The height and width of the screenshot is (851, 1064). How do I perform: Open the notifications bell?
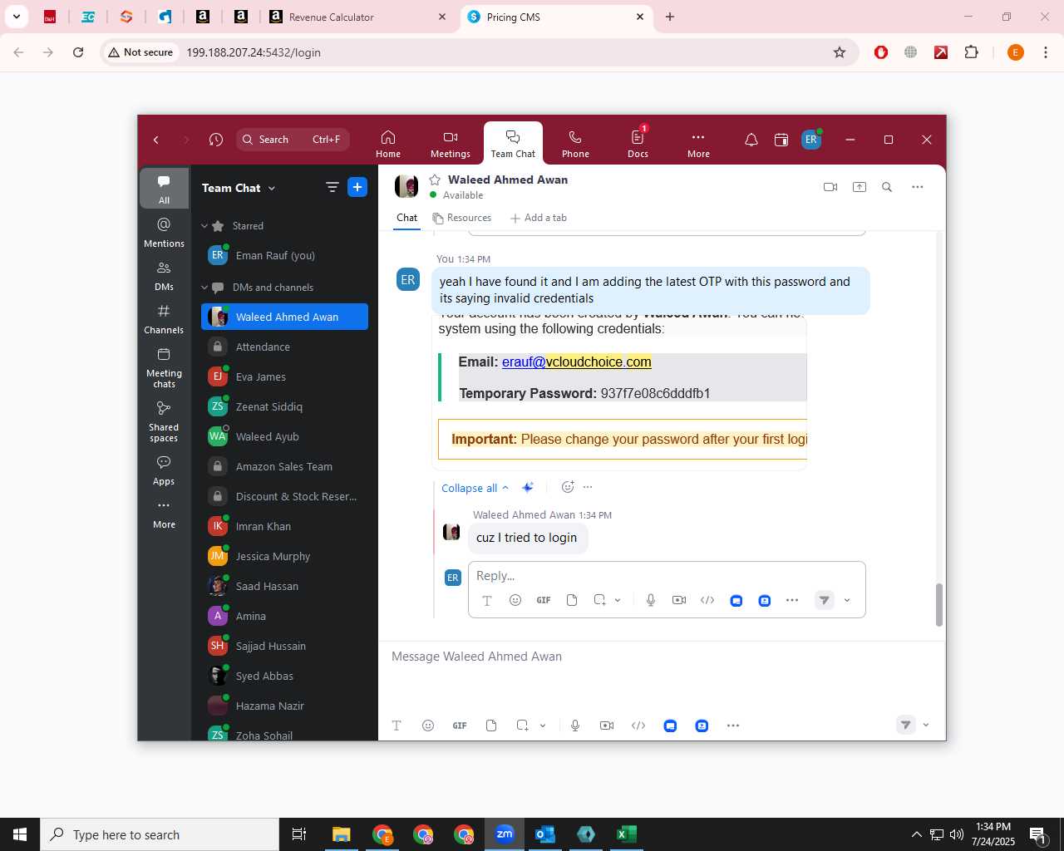click(x=751, y=140)
